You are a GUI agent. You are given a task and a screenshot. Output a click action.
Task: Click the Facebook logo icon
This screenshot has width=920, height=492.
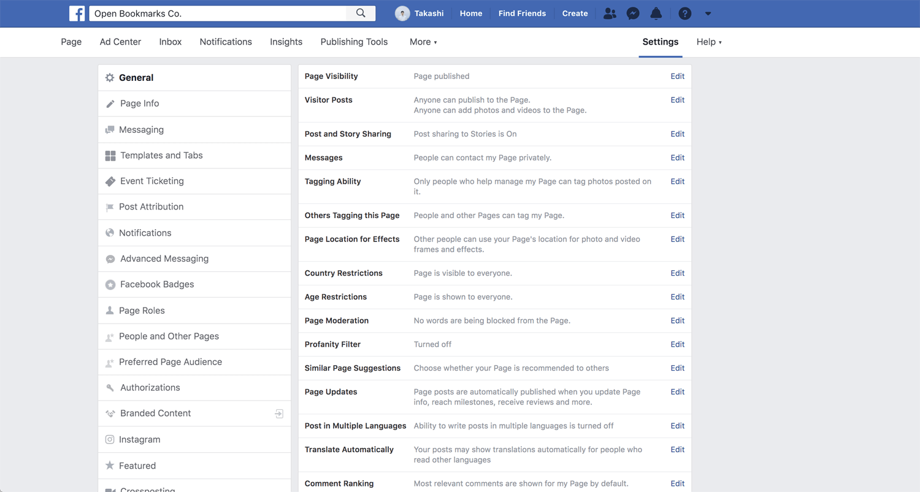tap(77, 13)
